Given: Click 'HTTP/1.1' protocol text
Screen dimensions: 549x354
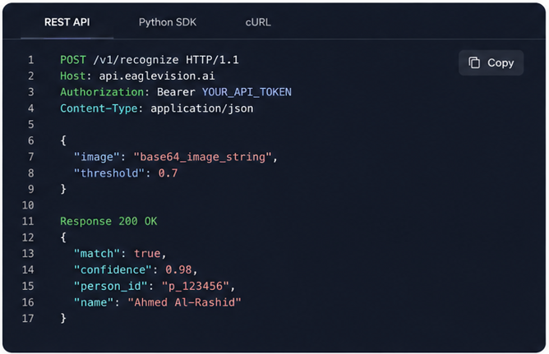Looking at the screenshot, I should (x=212, y=60).
